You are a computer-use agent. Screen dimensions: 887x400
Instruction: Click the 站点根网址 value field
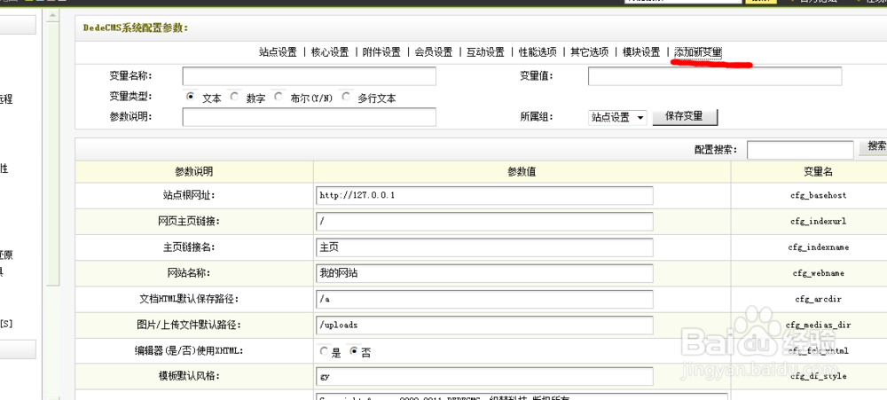[x=484, y=195]
